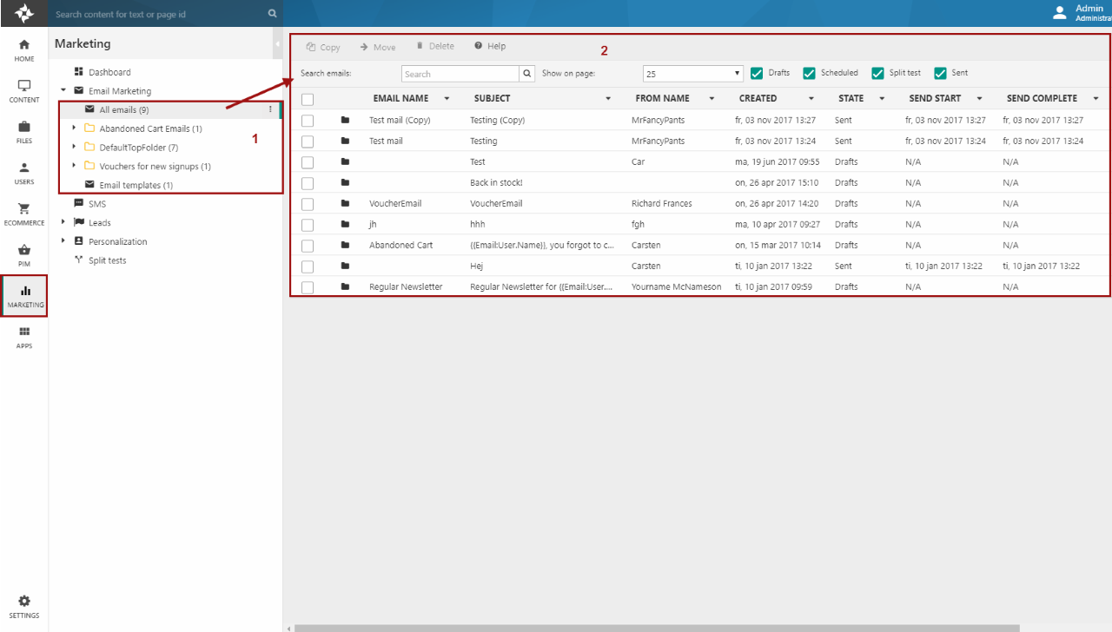Focus the Search emails input field

click(460, 74)
